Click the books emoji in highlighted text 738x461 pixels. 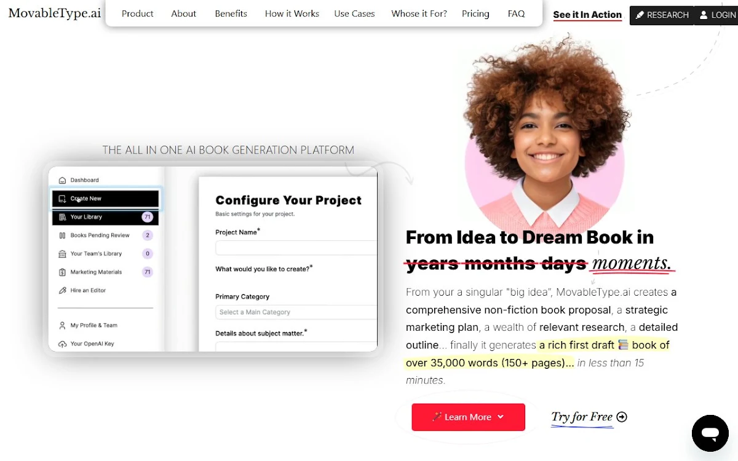click(623, 345)
